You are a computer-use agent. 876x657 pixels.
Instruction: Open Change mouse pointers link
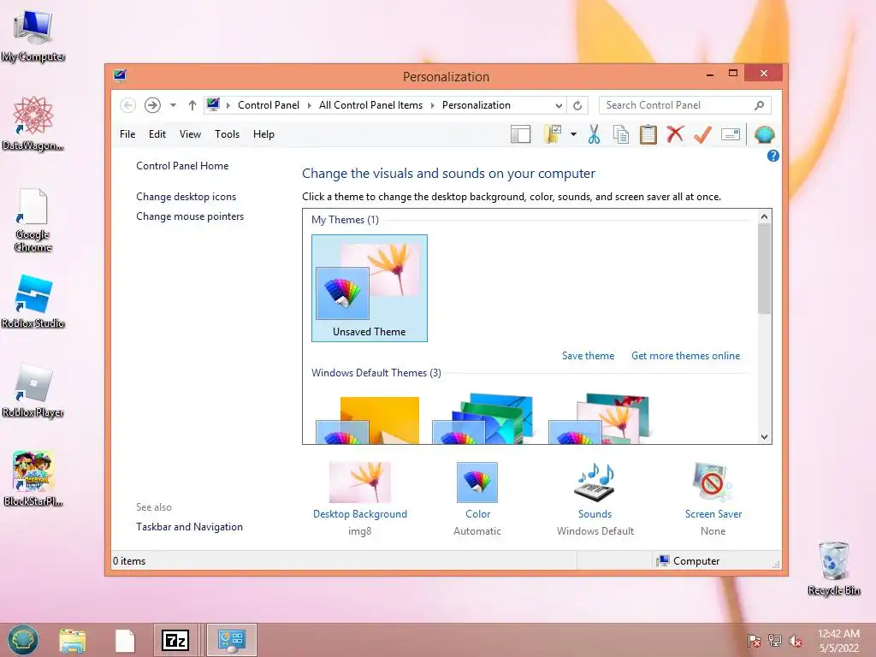tap(190, 216)
